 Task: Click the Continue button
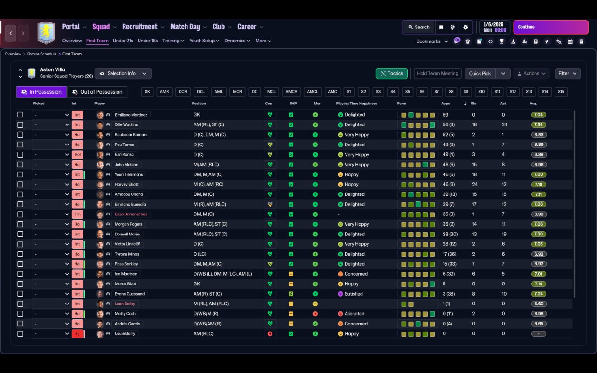[x=551, y=27]
